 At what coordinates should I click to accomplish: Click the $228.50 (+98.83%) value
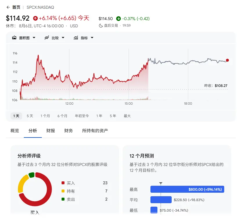point(189,200)
